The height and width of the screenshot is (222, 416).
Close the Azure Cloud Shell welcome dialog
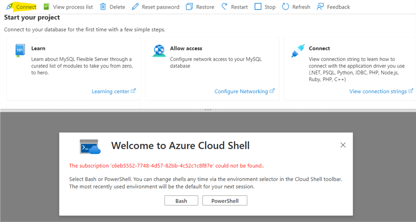click(343, 145)
